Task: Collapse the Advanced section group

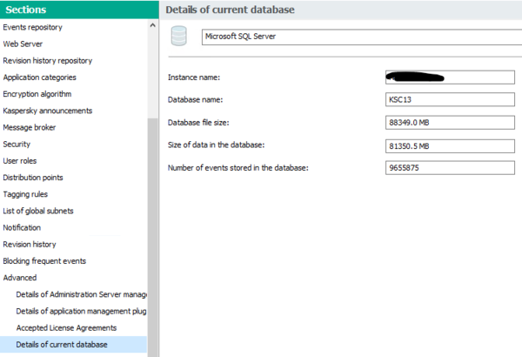Action: (20, 278)
